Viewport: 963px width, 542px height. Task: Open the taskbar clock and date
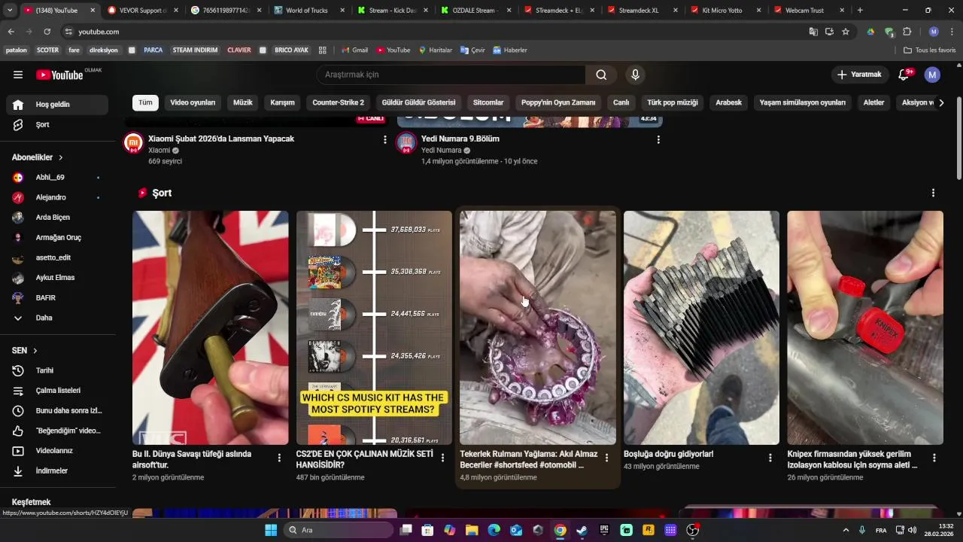coord(939,530)
